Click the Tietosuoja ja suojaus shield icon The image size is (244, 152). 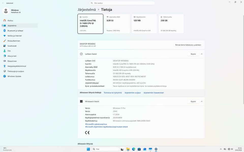point(5,71)
